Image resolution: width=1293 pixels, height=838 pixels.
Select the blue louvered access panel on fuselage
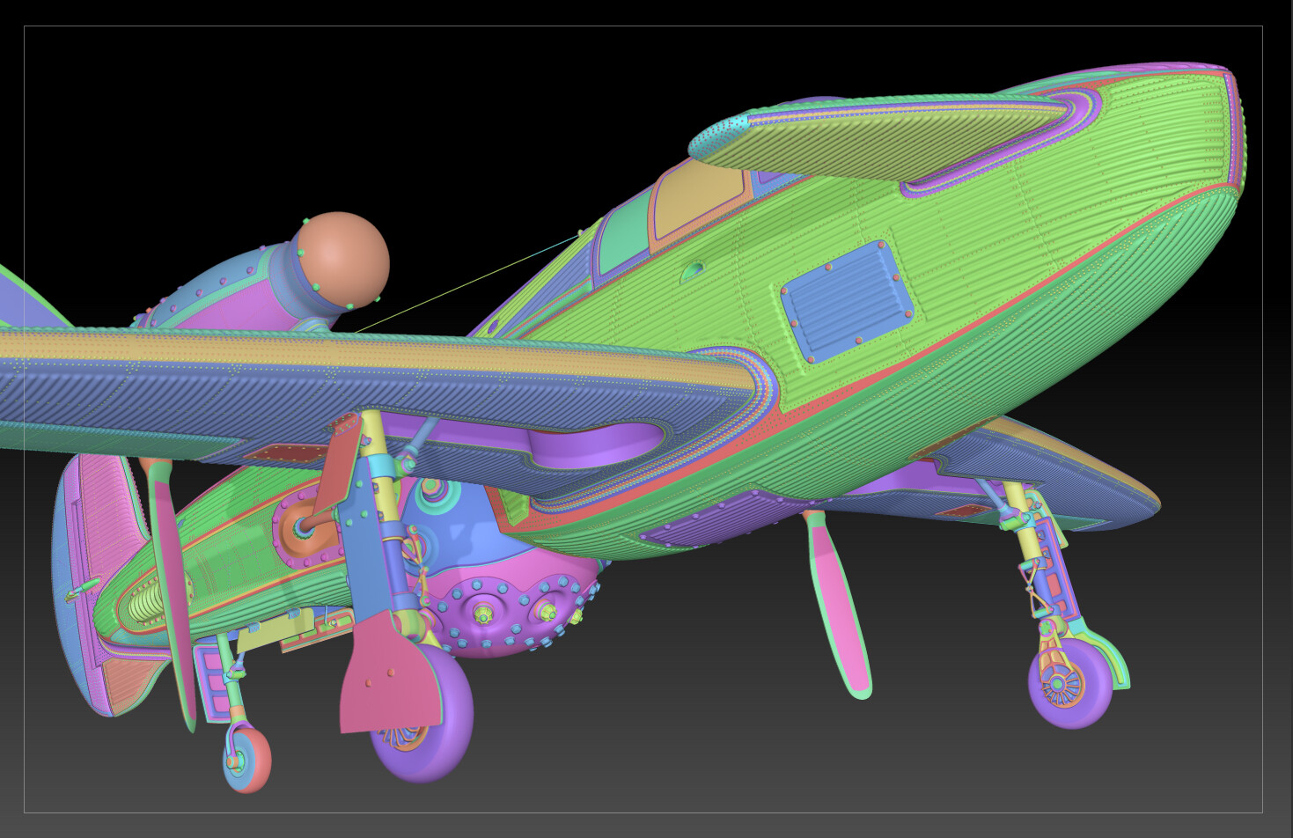tap(846, 301)
